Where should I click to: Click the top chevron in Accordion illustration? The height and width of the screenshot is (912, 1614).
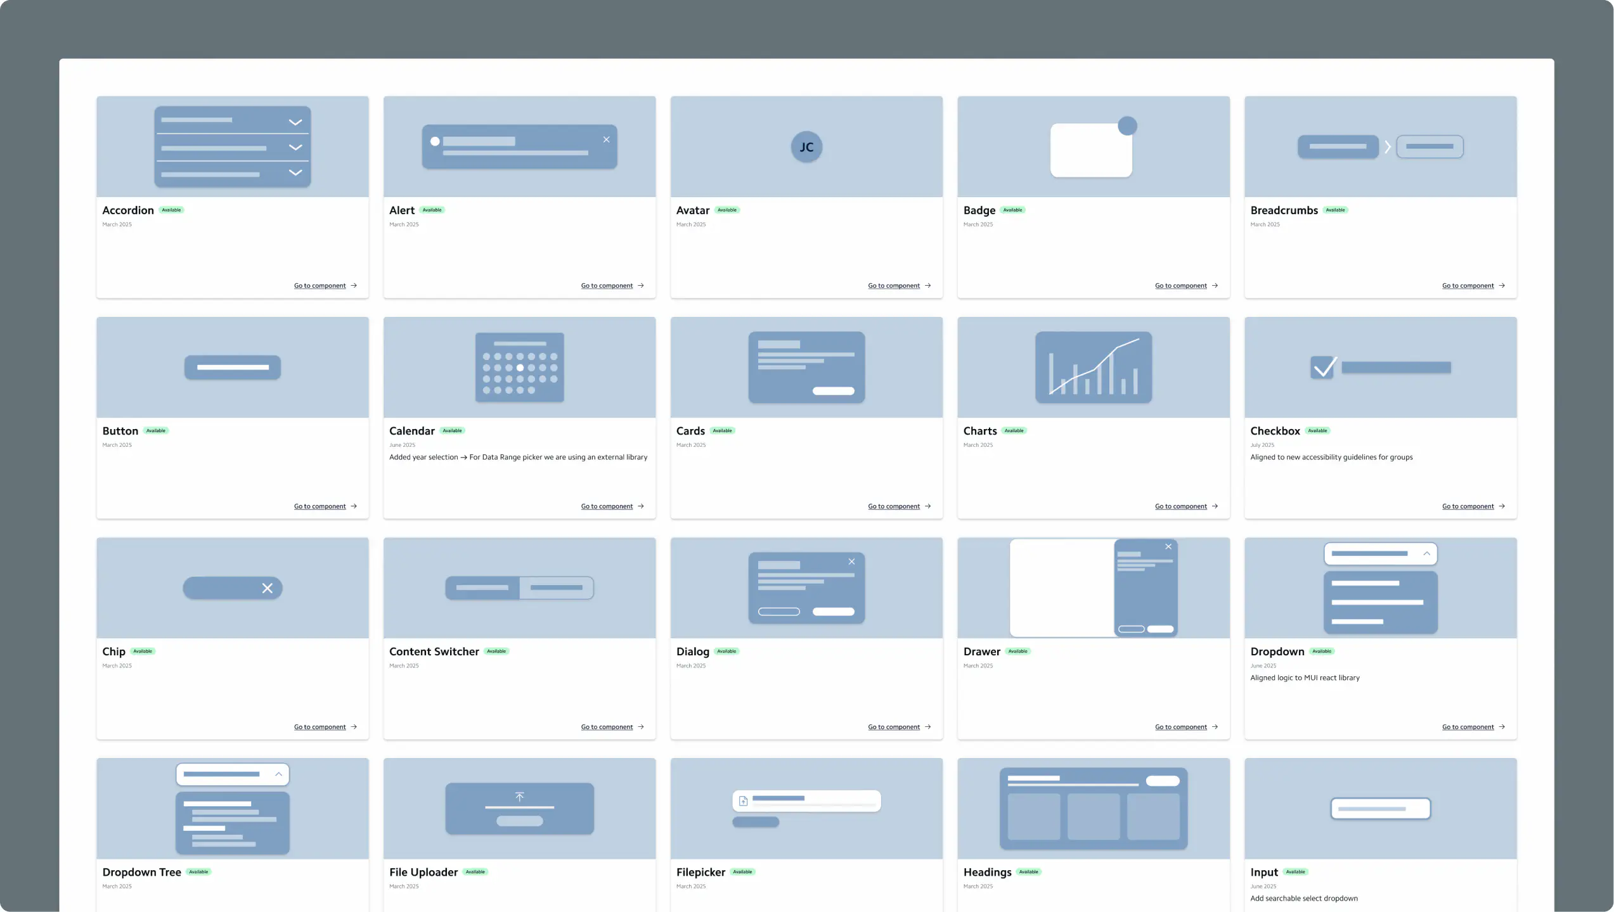(x=295, y=122)
